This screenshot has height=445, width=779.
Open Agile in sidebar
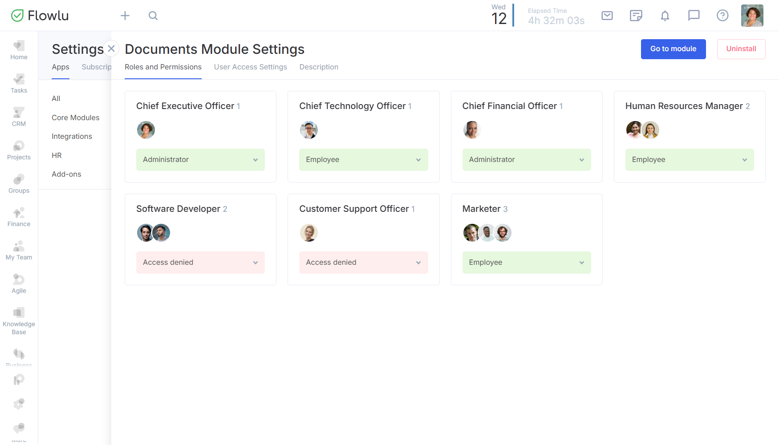click(x=19, y=284)
